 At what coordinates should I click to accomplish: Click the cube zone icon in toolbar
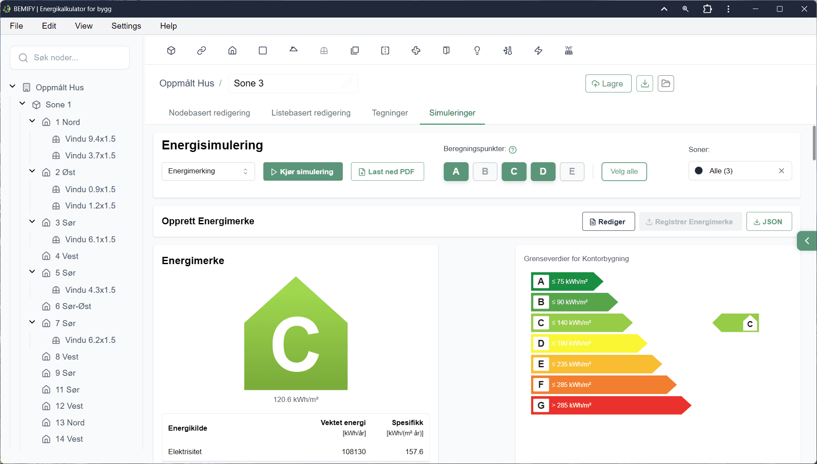(x=171, y=51)
